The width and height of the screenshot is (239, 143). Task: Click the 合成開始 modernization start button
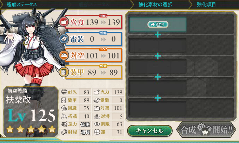(x=206, y=130)
